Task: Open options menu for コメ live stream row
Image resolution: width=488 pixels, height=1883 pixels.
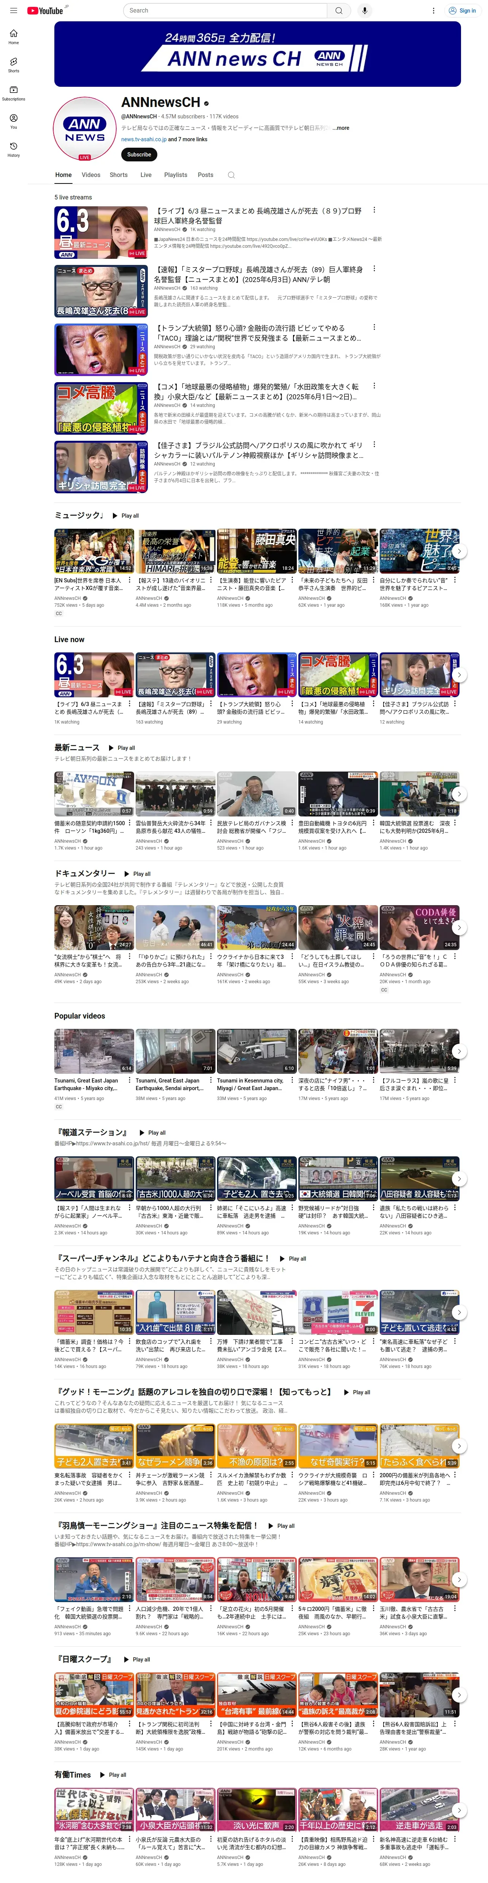Action: point(374,386)
